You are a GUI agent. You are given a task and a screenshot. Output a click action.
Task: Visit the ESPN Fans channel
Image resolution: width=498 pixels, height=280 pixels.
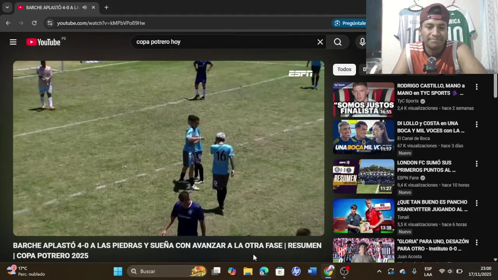408,178
